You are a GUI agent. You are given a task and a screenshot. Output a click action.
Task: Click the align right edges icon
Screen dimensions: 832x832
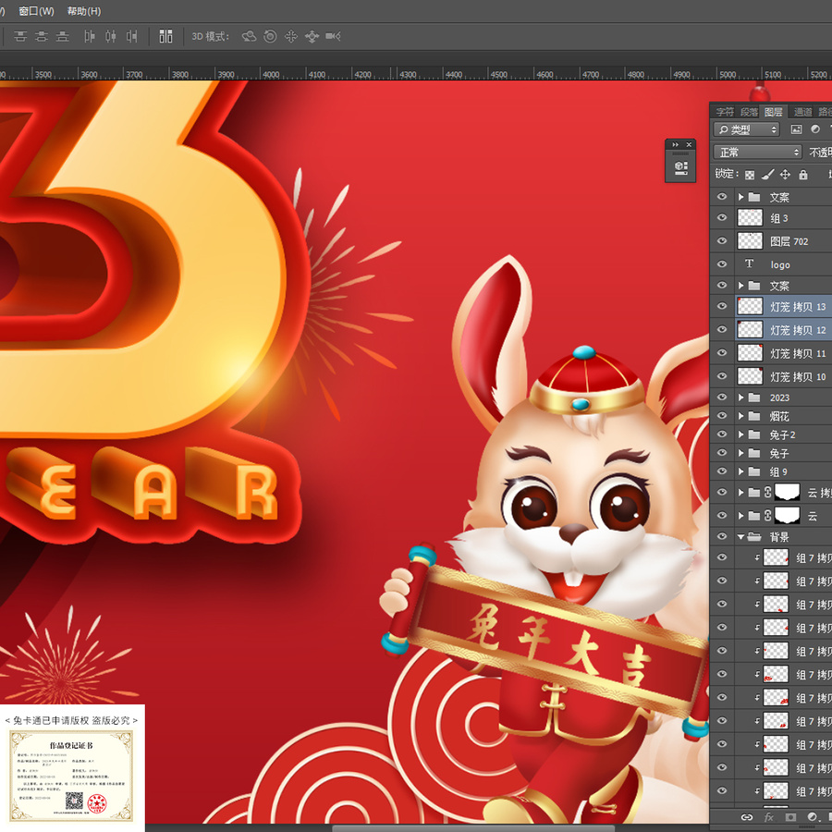(x=131, y=36)
